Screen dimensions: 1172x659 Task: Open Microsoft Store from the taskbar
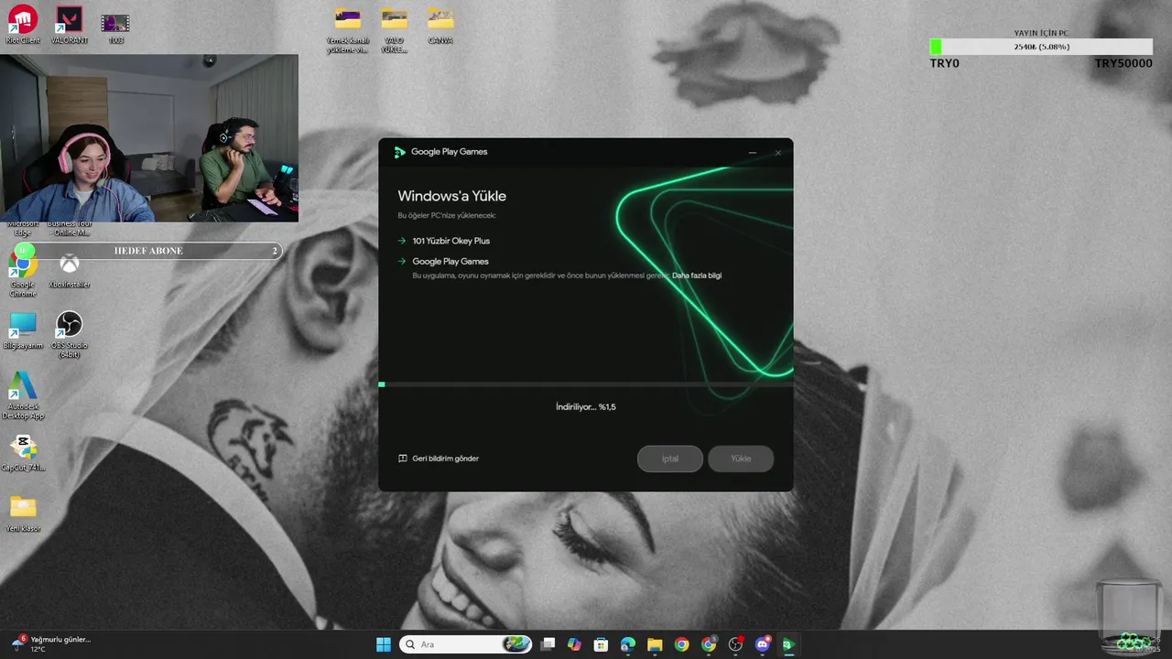(601, 644)
